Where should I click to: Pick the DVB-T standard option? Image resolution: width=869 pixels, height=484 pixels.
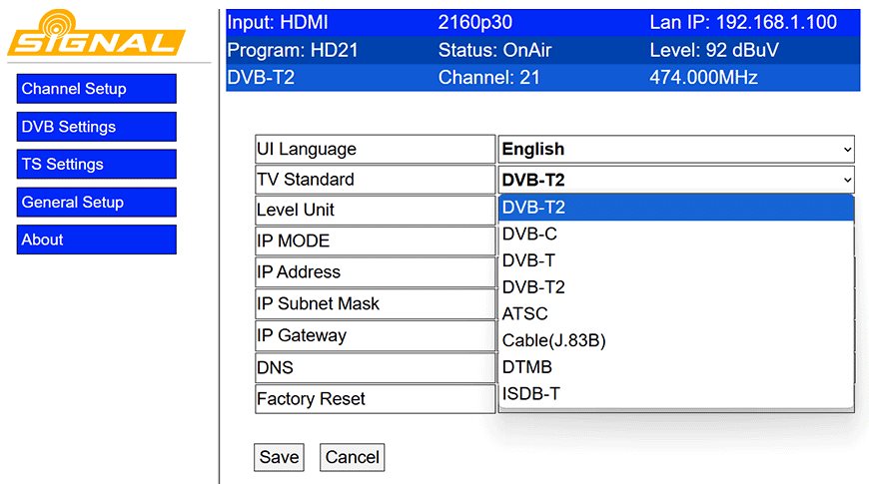[x=676, y=260]
